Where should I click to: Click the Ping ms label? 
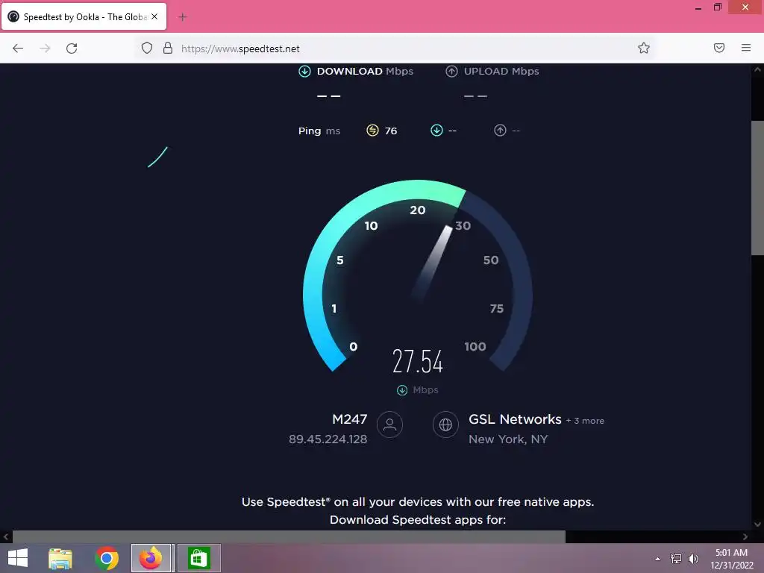pos(319,131)
